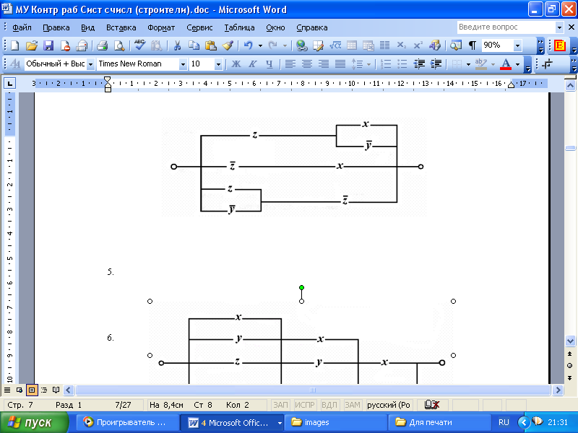The height and width of the screenshot is (433, 578).
Task: Click the red E toolbar icon
Action: (x=559, y=45)
